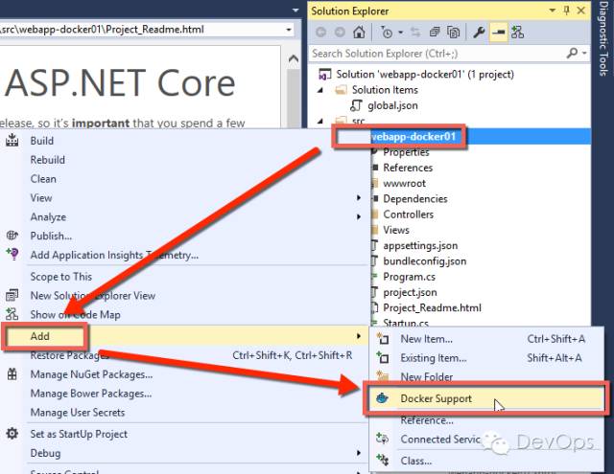Click the Back arrow in Solution Explorer toolbar
The image size is (614, 474).
click(x=320, y=33)
